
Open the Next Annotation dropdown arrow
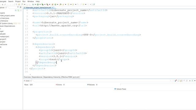pyautogui.click(x=71, y=4)
